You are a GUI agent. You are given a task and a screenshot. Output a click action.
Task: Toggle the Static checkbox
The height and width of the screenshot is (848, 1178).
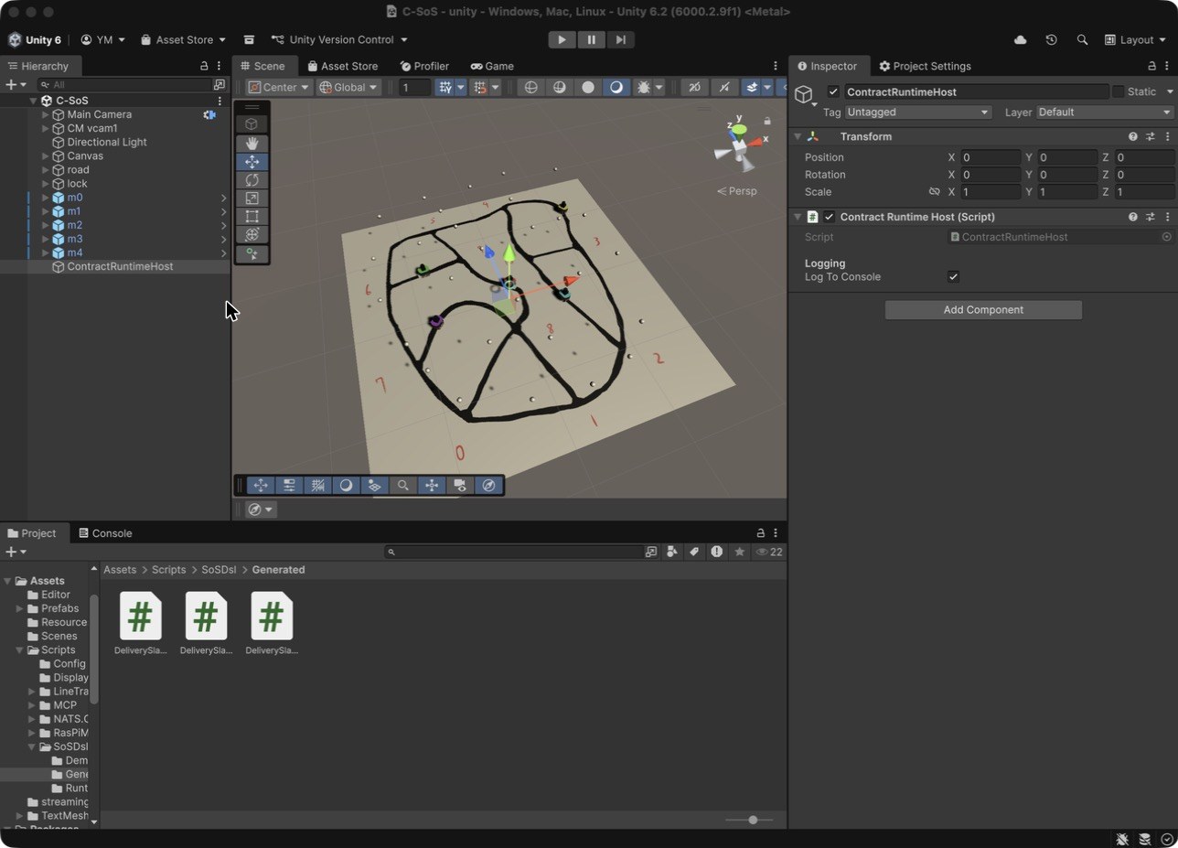(1118, 91)
